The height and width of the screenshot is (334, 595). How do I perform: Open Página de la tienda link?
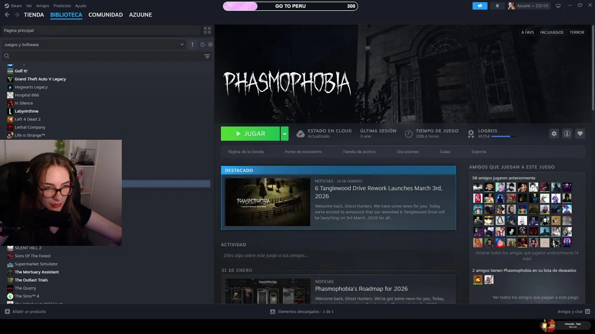coord(245,152)
